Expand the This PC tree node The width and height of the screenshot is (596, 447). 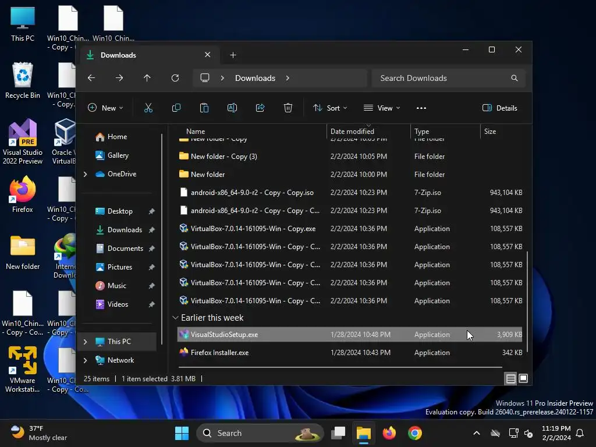pos(85,342)
